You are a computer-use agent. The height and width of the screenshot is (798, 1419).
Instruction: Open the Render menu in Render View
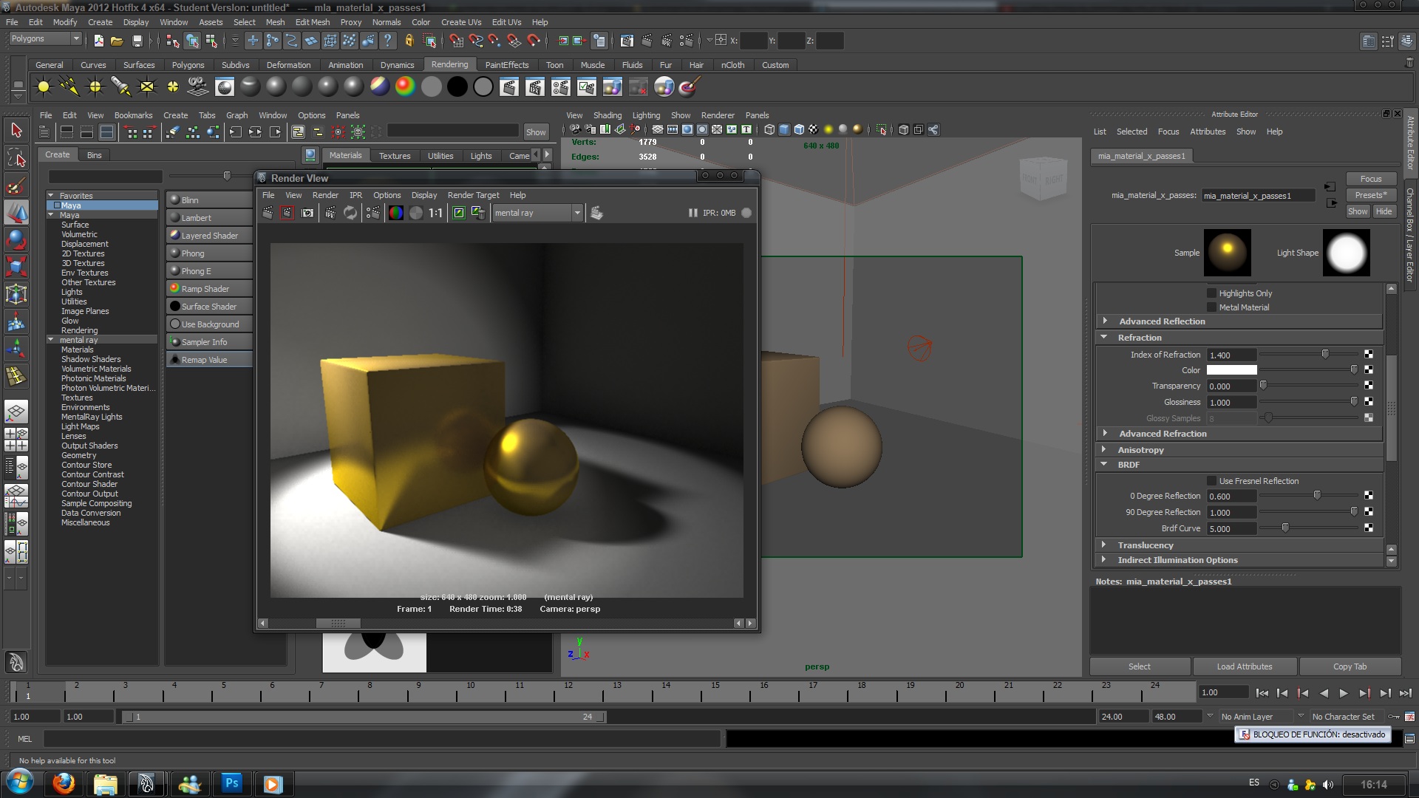[325, 195]
